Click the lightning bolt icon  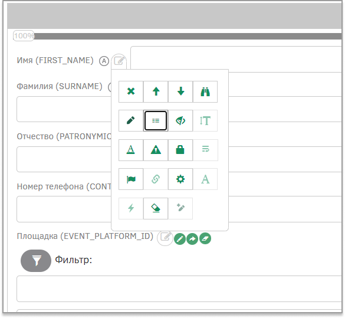point(131,208)
